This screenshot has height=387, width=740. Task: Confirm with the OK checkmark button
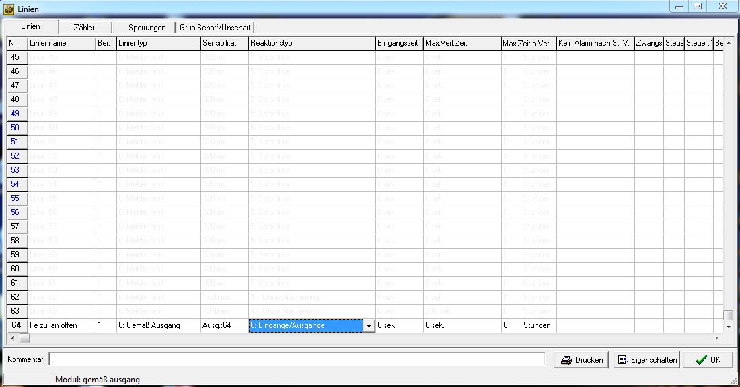click(x=707, y=360)
